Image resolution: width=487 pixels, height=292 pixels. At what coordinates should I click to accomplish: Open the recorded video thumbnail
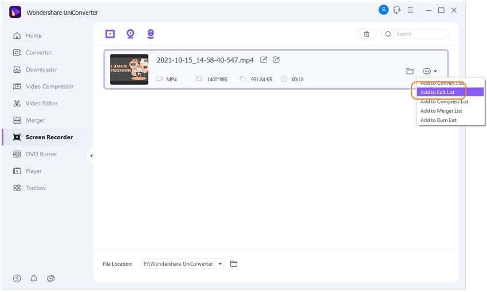(x=129, y=69)
